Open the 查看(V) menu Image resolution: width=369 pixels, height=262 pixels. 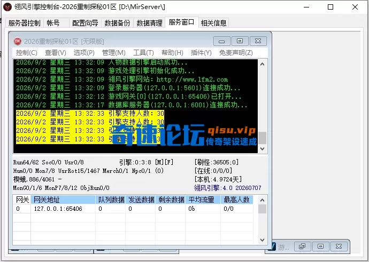tap(55, 53)
